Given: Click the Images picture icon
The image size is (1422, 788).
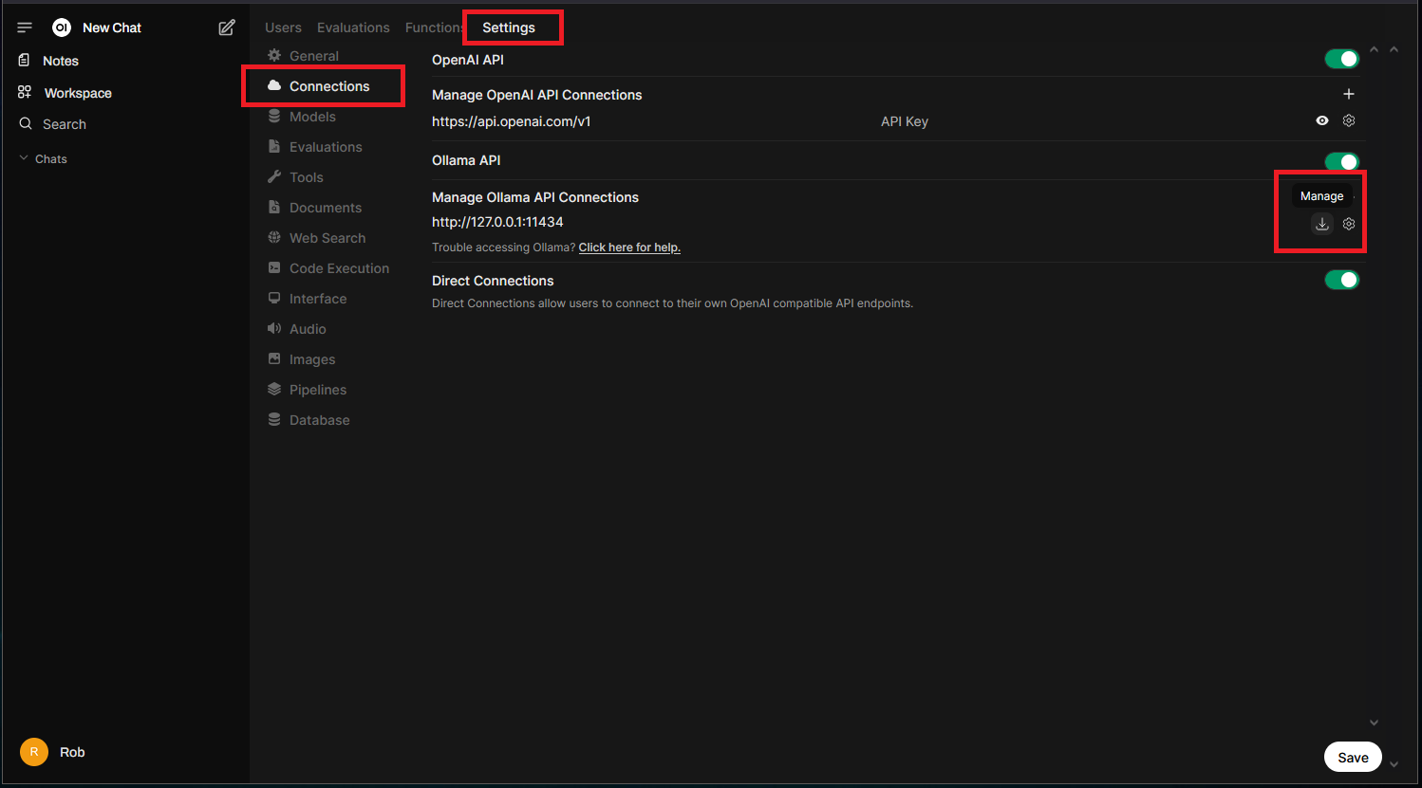Looking at the screenshot, I should coord(274,358).
